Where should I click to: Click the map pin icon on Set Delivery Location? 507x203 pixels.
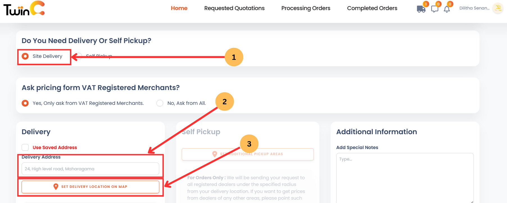(x=55, y=187)
